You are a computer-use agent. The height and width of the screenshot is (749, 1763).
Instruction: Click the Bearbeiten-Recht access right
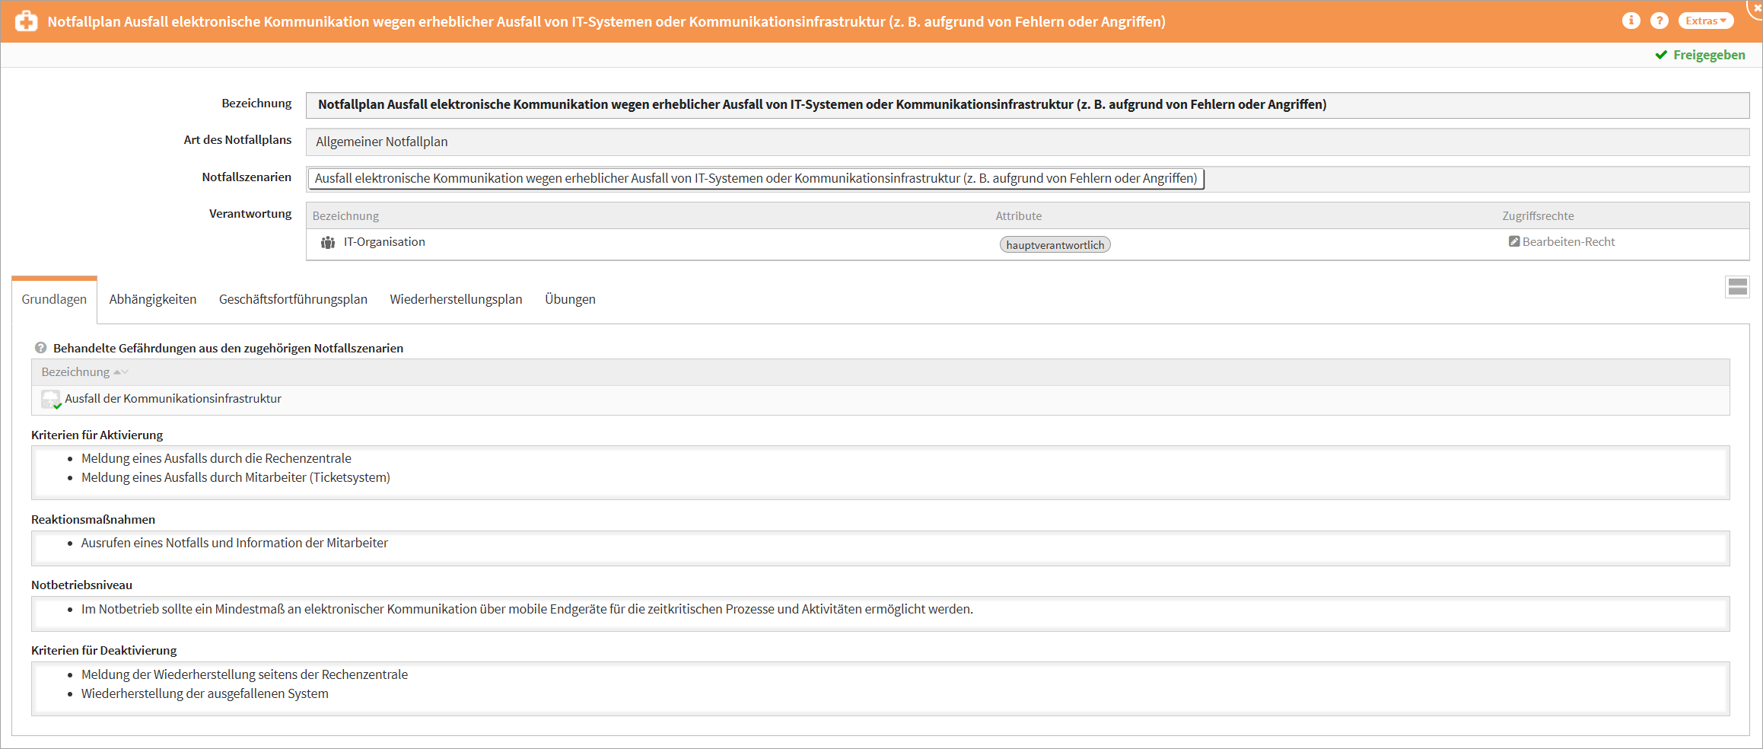tap(1569, 242)
